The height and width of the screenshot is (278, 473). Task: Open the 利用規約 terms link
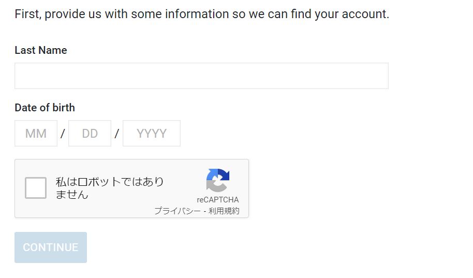(224, 211)
